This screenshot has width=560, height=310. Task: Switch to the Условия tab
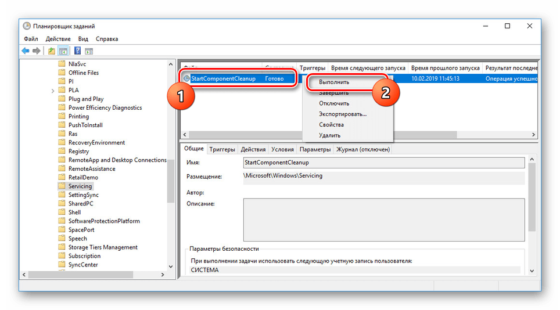coord(282,149)
